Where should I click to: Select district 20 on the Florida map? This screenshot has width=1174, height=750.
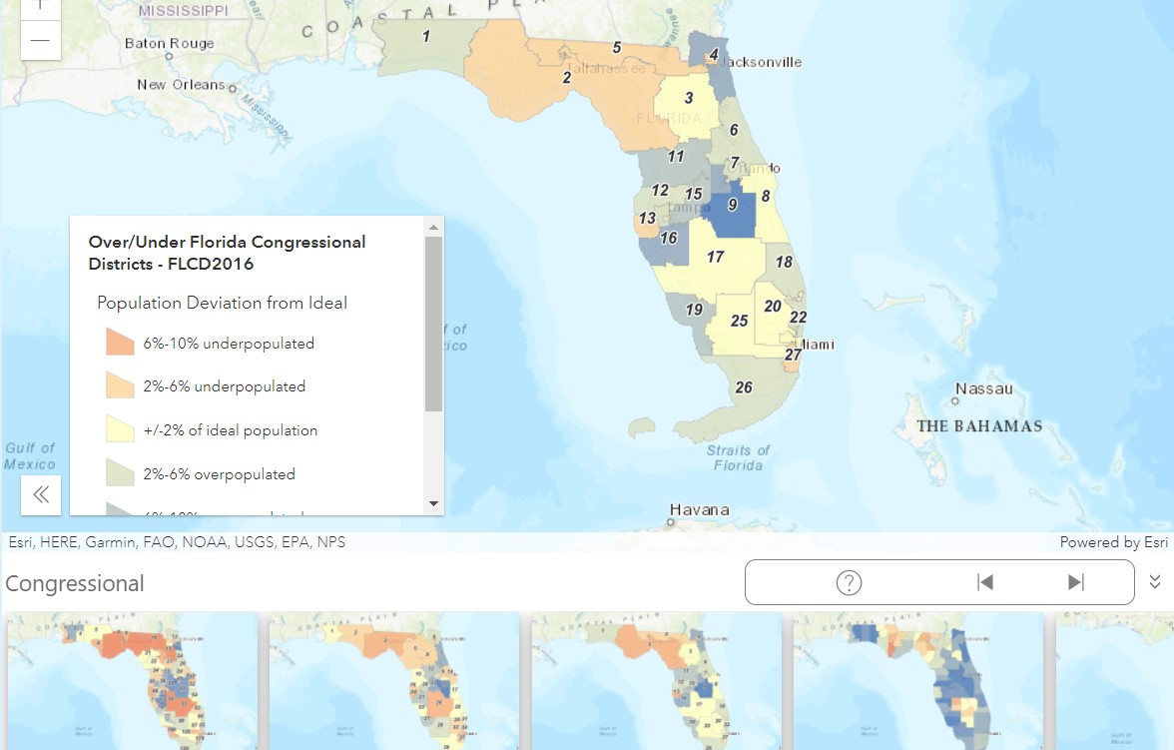[x=773, y=306]
